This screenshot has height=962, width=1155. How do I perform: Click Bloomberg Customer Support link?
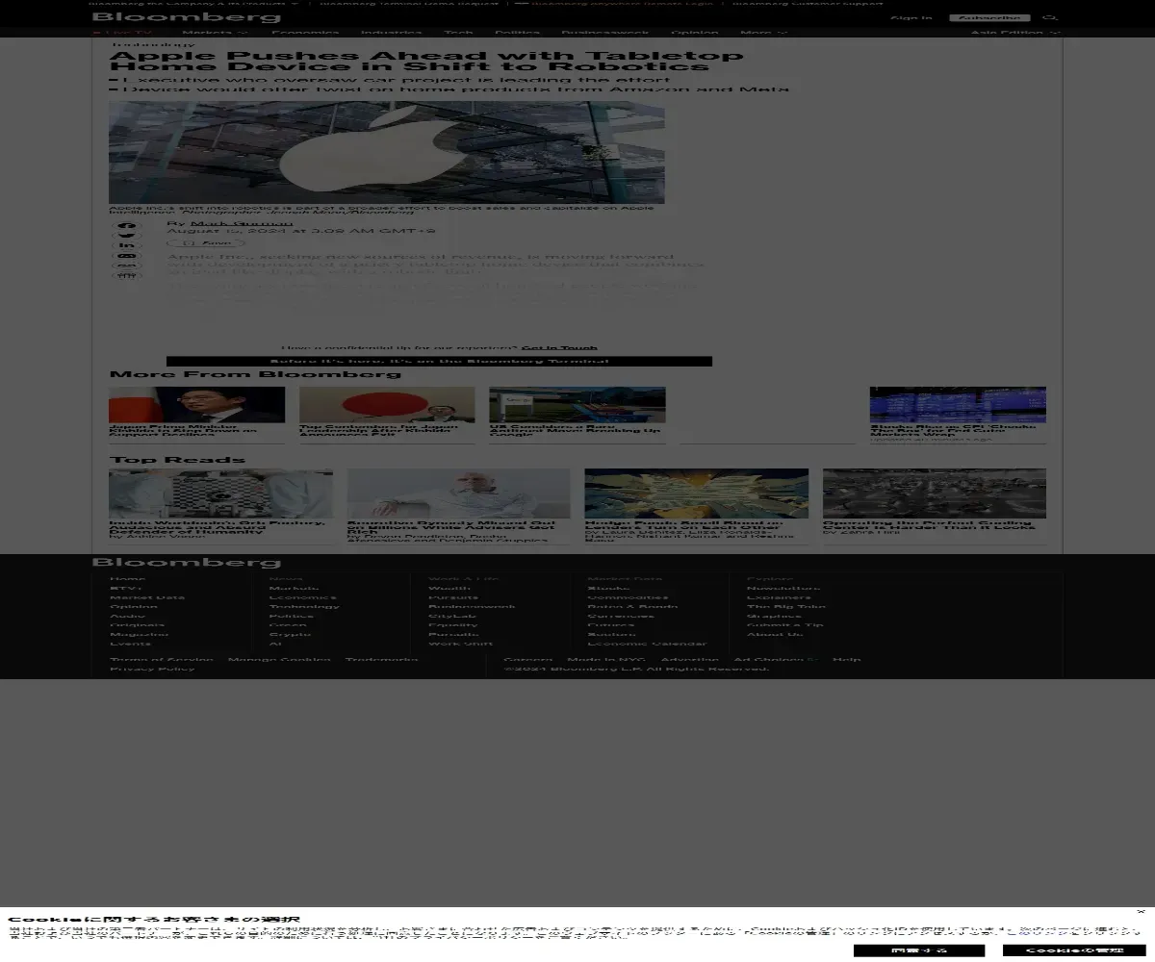(x=807, y=3)
